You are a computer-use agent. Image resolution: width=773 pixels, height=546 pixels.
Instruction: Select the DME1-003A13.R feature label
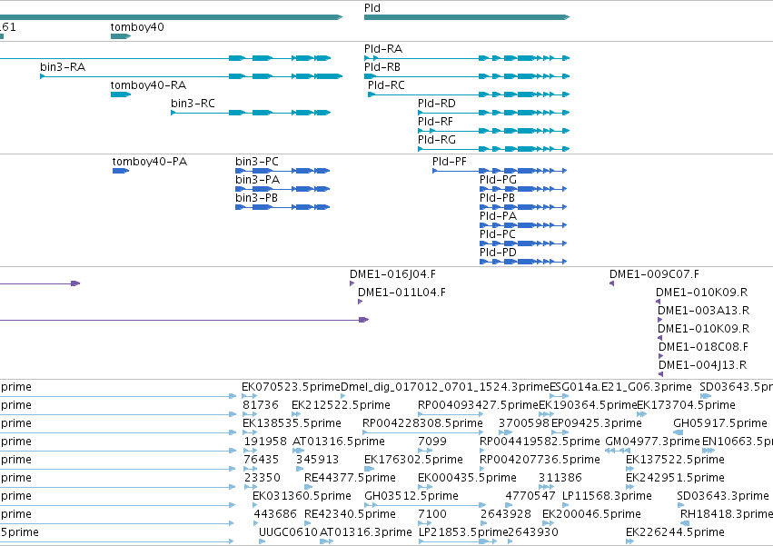tap(703, 310)
